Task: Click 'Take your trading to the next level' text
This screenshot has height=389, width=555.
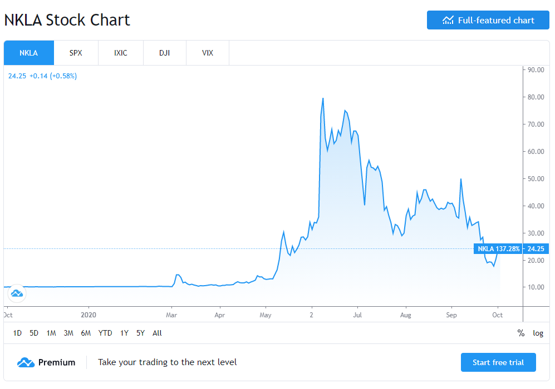Action: tap(167, 362)
